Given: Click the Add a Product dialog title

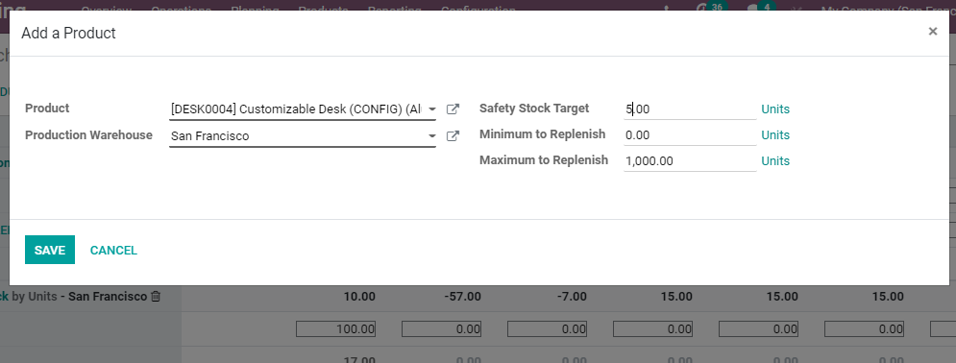Looking at the screenshot, I should 68,33.
